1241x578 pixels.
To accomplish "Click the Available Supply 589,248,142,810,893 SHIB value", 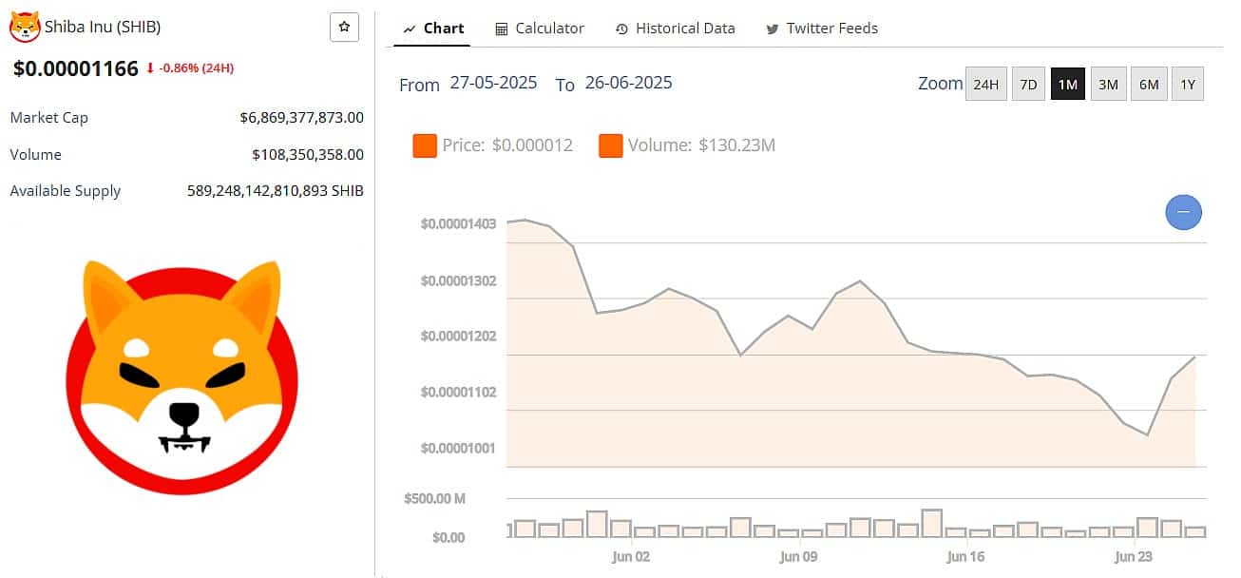I will (276, 190).
